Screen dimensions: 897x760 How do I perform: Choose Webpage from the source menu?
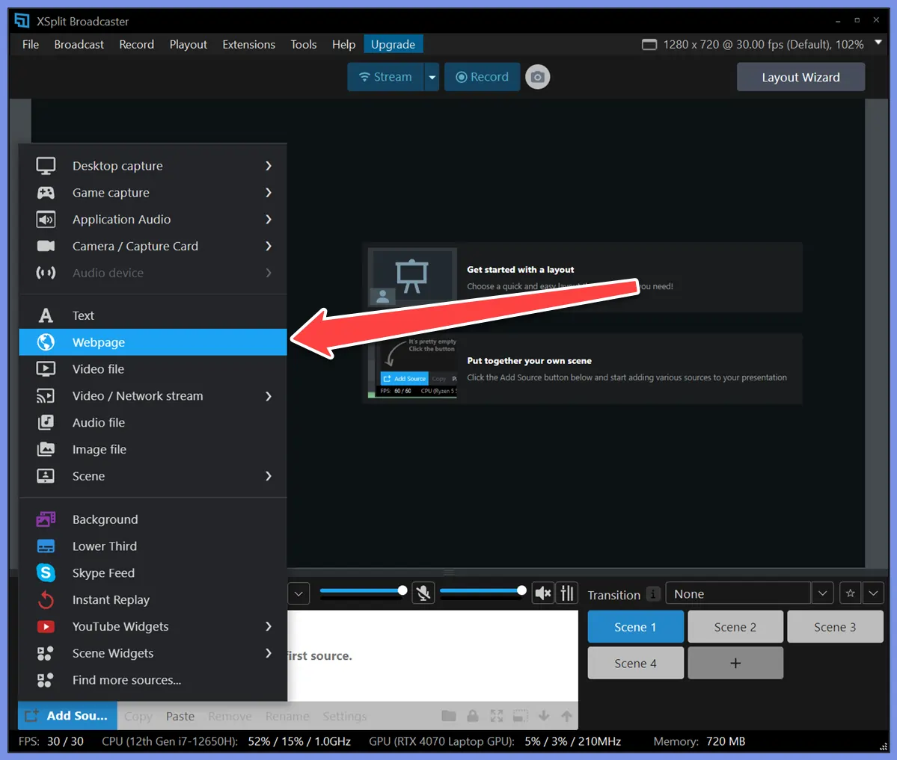(x=98, y=342)
